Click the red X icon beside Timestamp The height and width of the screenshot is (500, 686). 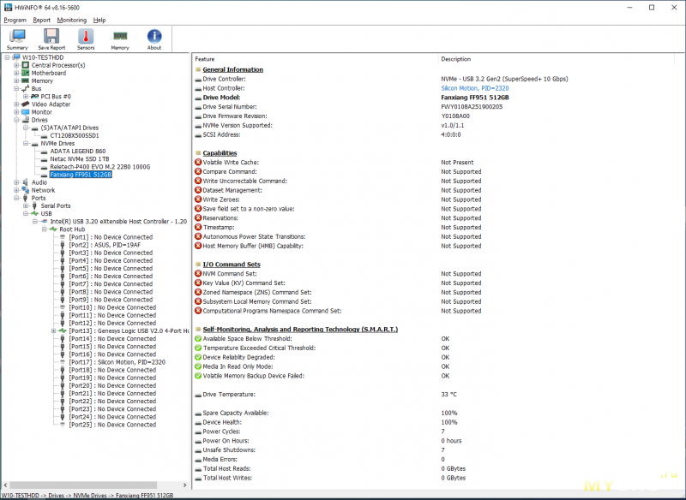pos(198,227)
